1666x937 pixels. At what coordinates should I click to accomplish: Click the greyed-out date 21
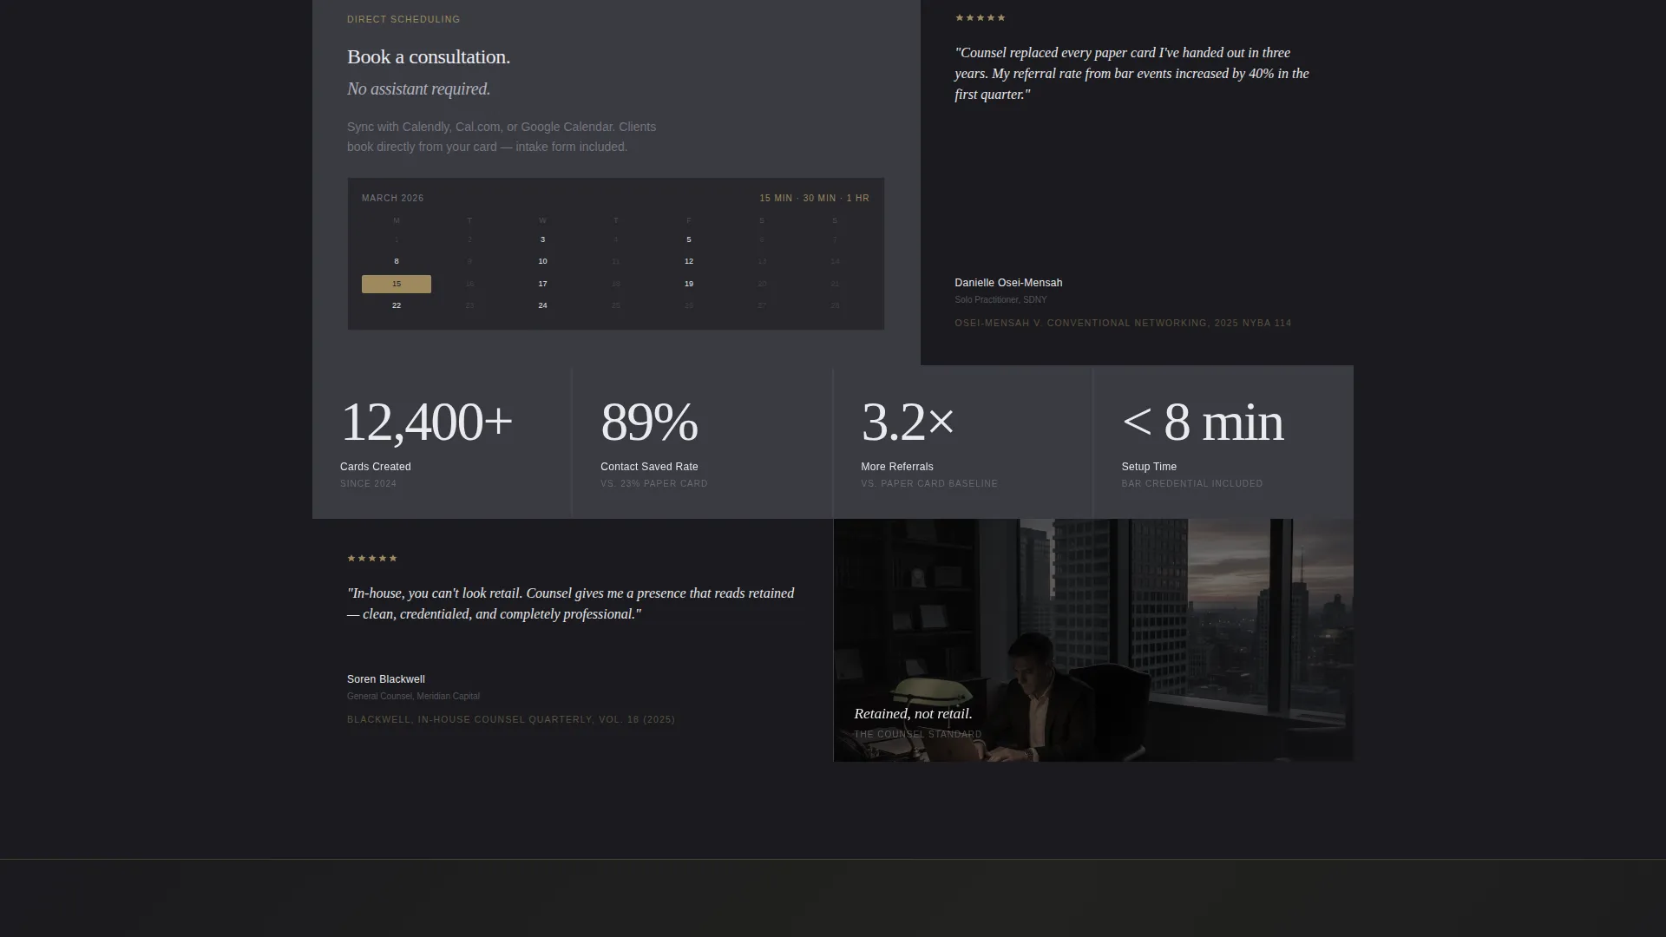click(x=835, y=284)
